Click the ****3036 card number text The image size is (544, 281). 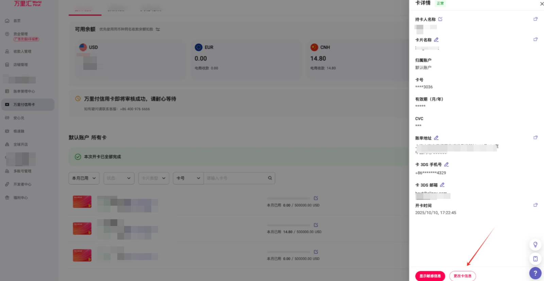click(x=424, y=87)
